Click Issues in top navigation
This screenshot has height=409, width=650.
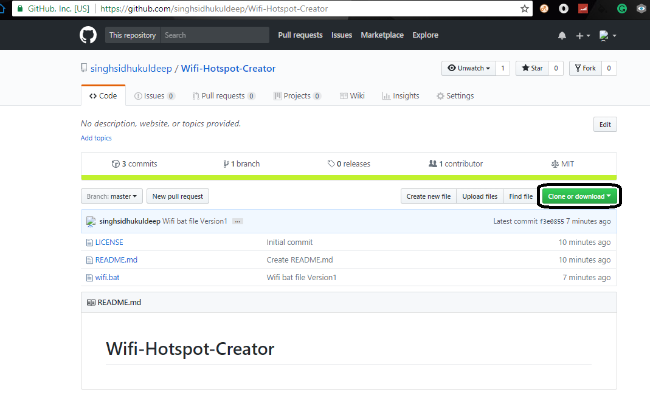(342, 35)
